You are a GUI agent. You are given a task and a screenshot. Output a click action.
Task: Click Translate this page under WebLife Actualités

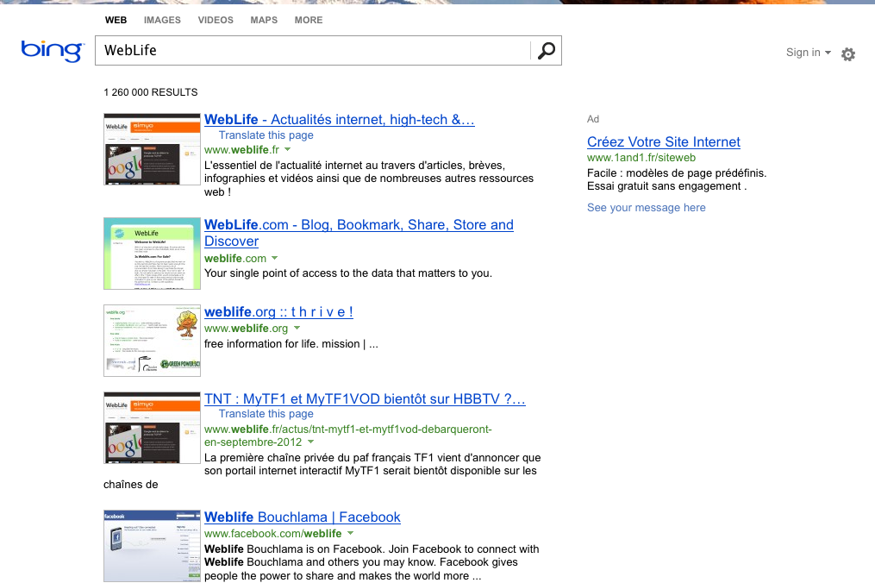point(266,135)
